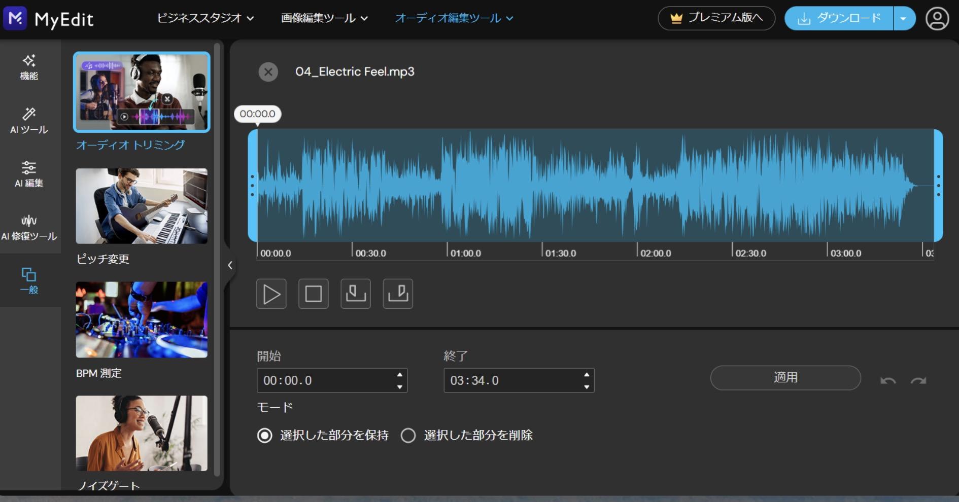Increase the 開始 time value
Screen dimensions: 959x502
(x=400, y=375)
